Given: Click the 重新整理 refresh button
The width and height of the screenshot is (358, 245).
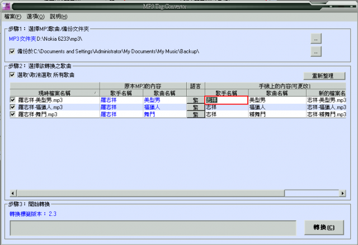Looking at the screenshot, I should pyautogui.click(x=324, y=76).
